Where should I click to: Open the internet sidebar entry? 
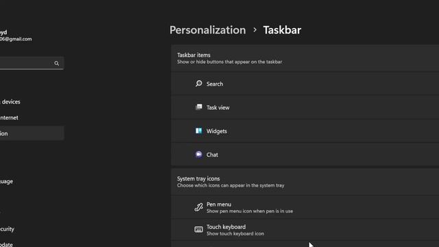pyautogui.click(x=9, y=117)
